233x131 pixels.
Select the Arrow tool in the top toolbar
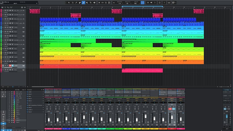coord(69,3)
